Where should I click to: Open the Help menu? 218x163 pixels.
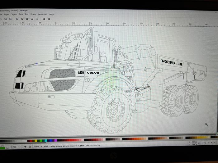pyautogui.click(x=51, y=14)
